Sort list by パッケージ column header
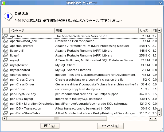164x132 pixels. (x=32, y=31)
